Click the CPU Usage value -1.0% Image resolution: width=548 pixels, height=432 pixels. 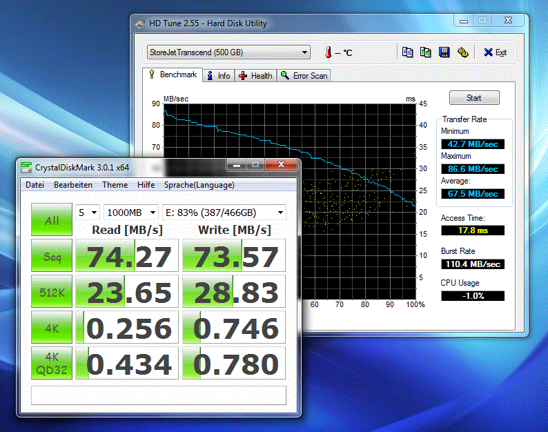473,295
